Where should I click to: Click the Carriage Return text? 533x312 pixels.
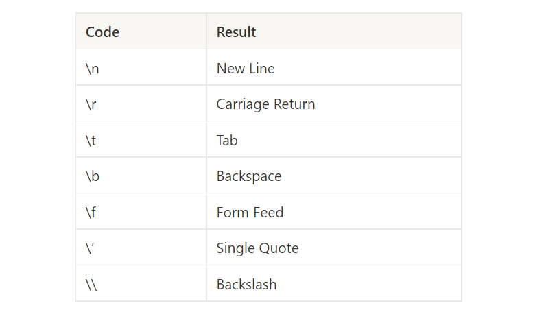(265, 104)
